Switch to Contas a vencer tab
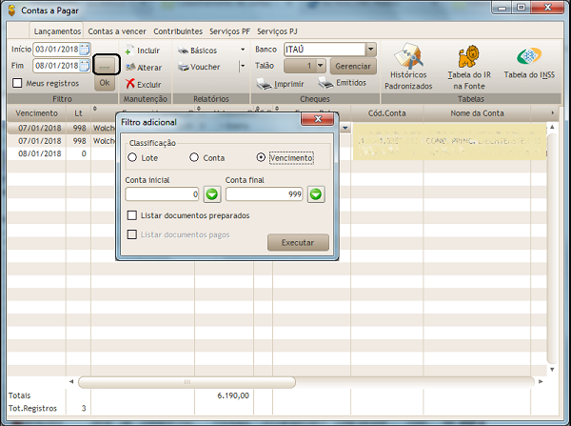Screen dimensions: 571x426 click(x=117, y=31)
